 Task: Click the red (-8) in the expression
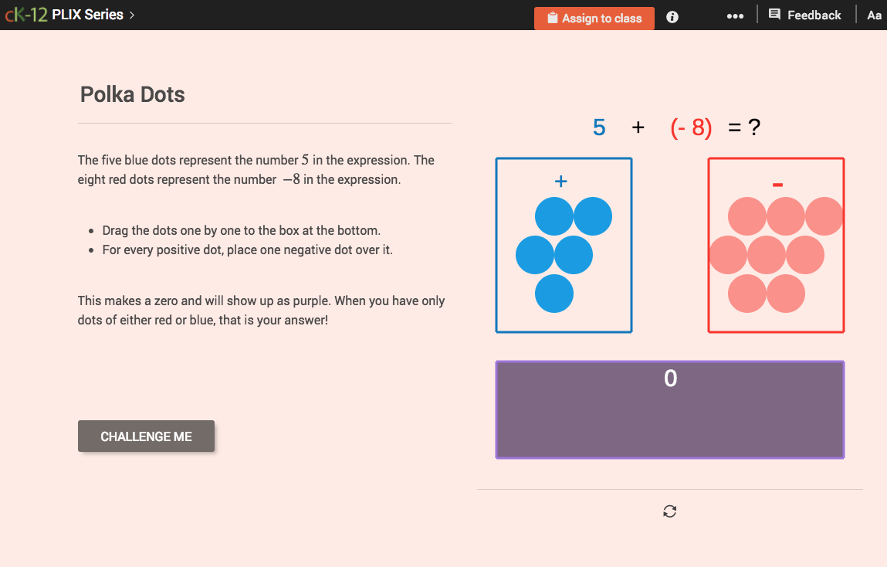point(691,127)
